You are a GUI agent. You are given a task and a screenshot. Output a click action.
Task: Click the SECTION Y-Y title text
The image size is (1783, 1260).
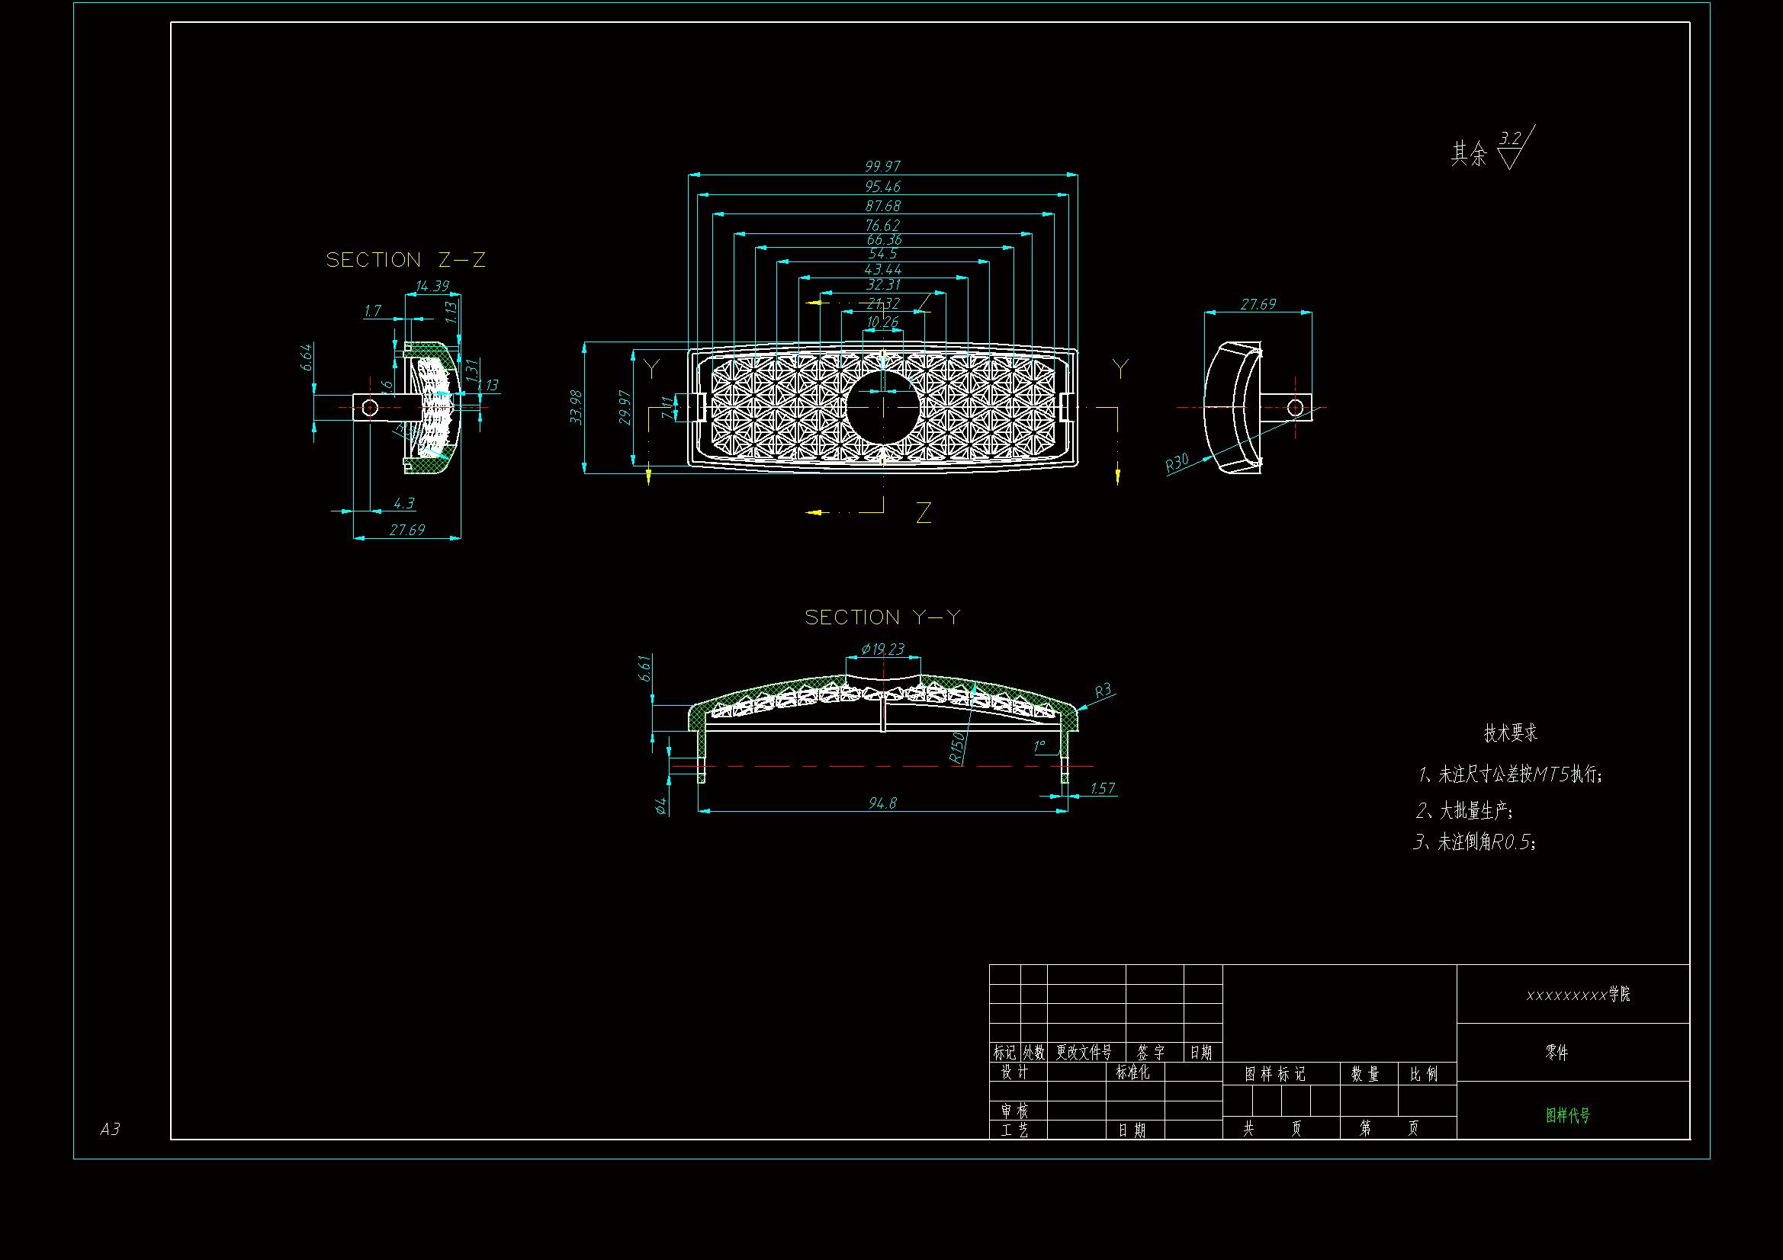pyautogui.click(x=882, y=617)
